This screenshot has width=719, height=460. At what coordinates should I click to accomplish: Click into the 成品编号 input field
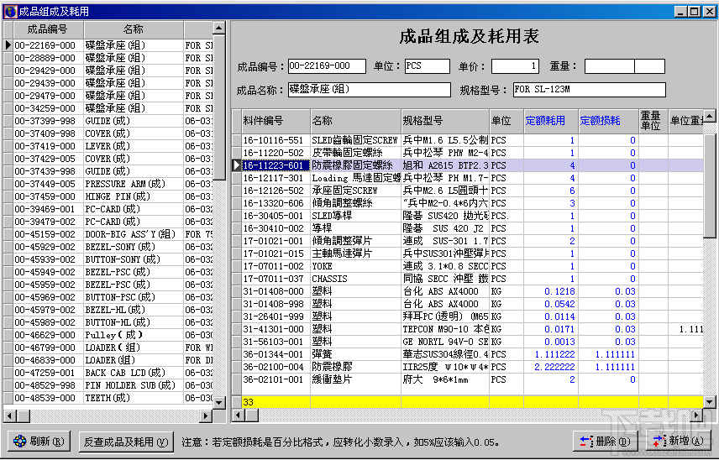click(327, 66)
